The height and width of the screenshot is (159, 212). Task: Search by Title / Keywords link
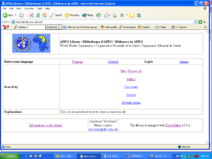pos(131,71)
